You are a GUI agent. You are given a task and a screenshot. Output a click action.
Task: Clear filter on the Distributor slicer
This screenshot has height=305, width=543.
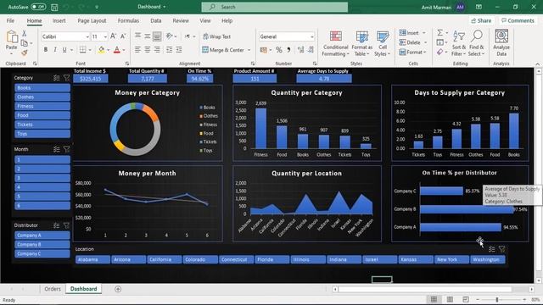pyautogui.click(x=66, y=225)
